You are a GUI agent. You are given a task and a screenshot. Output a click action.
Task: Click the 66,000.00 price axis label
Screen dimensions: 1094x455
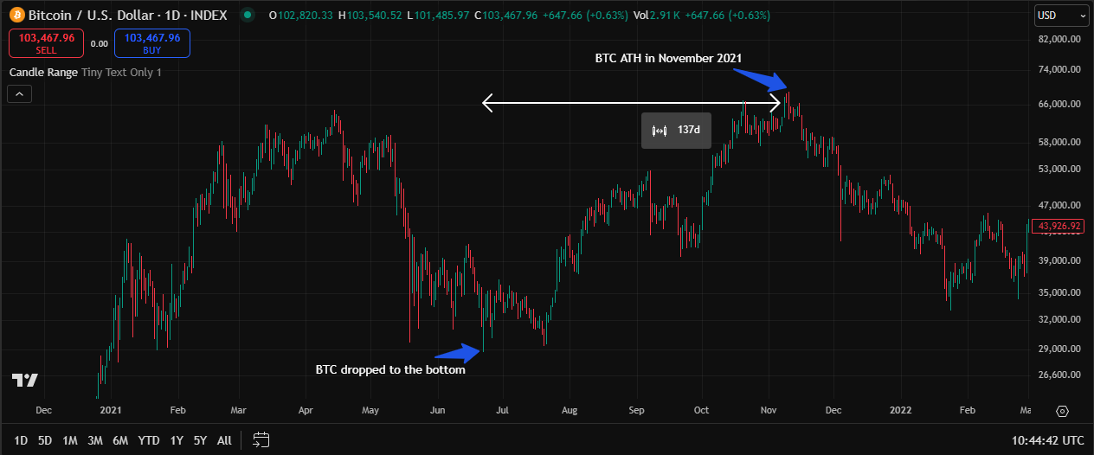coord(1059,104)
